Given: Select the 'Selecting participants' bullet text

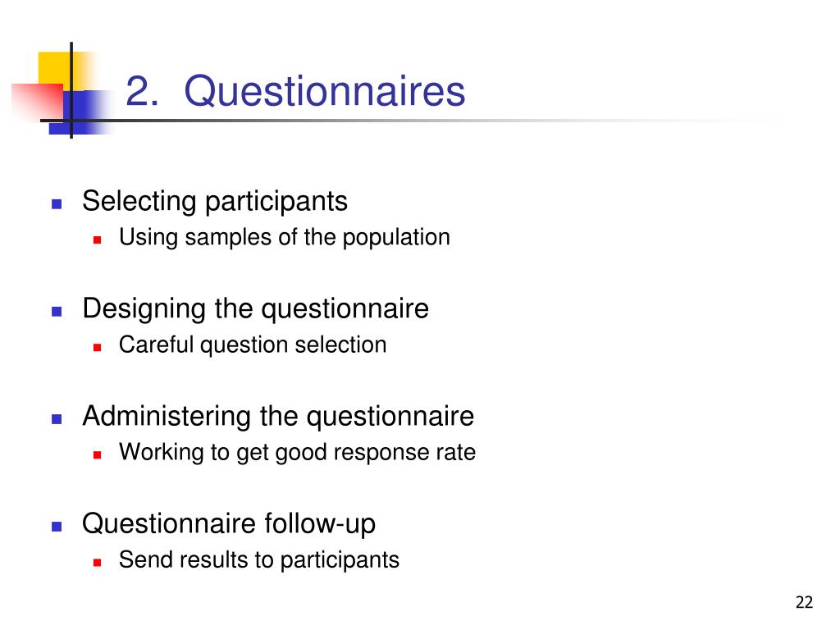Looking at the screenshot, I should click(x=215, y=202).
